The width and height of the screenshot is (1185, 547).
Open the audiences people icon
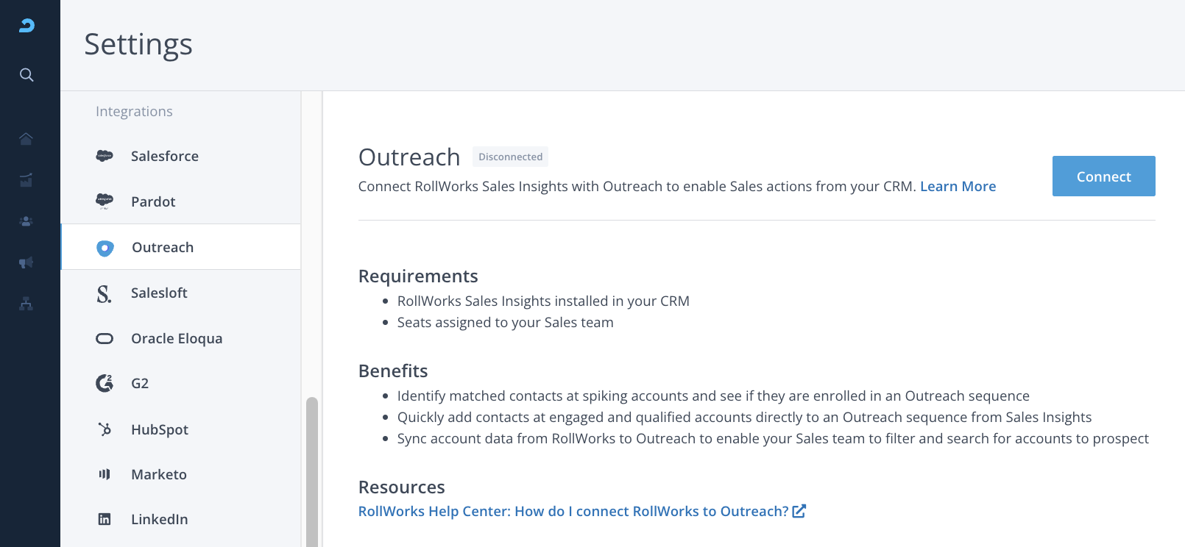coord(26,221)
